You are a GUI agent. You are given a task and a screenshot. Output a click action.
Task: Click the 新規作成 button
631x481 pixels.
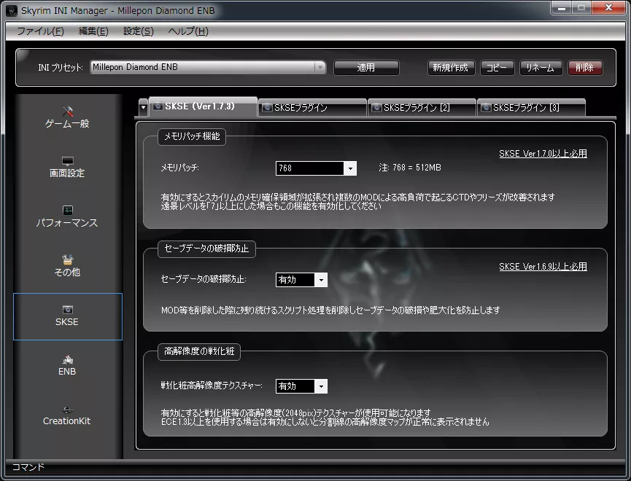[x=451, y=68]
